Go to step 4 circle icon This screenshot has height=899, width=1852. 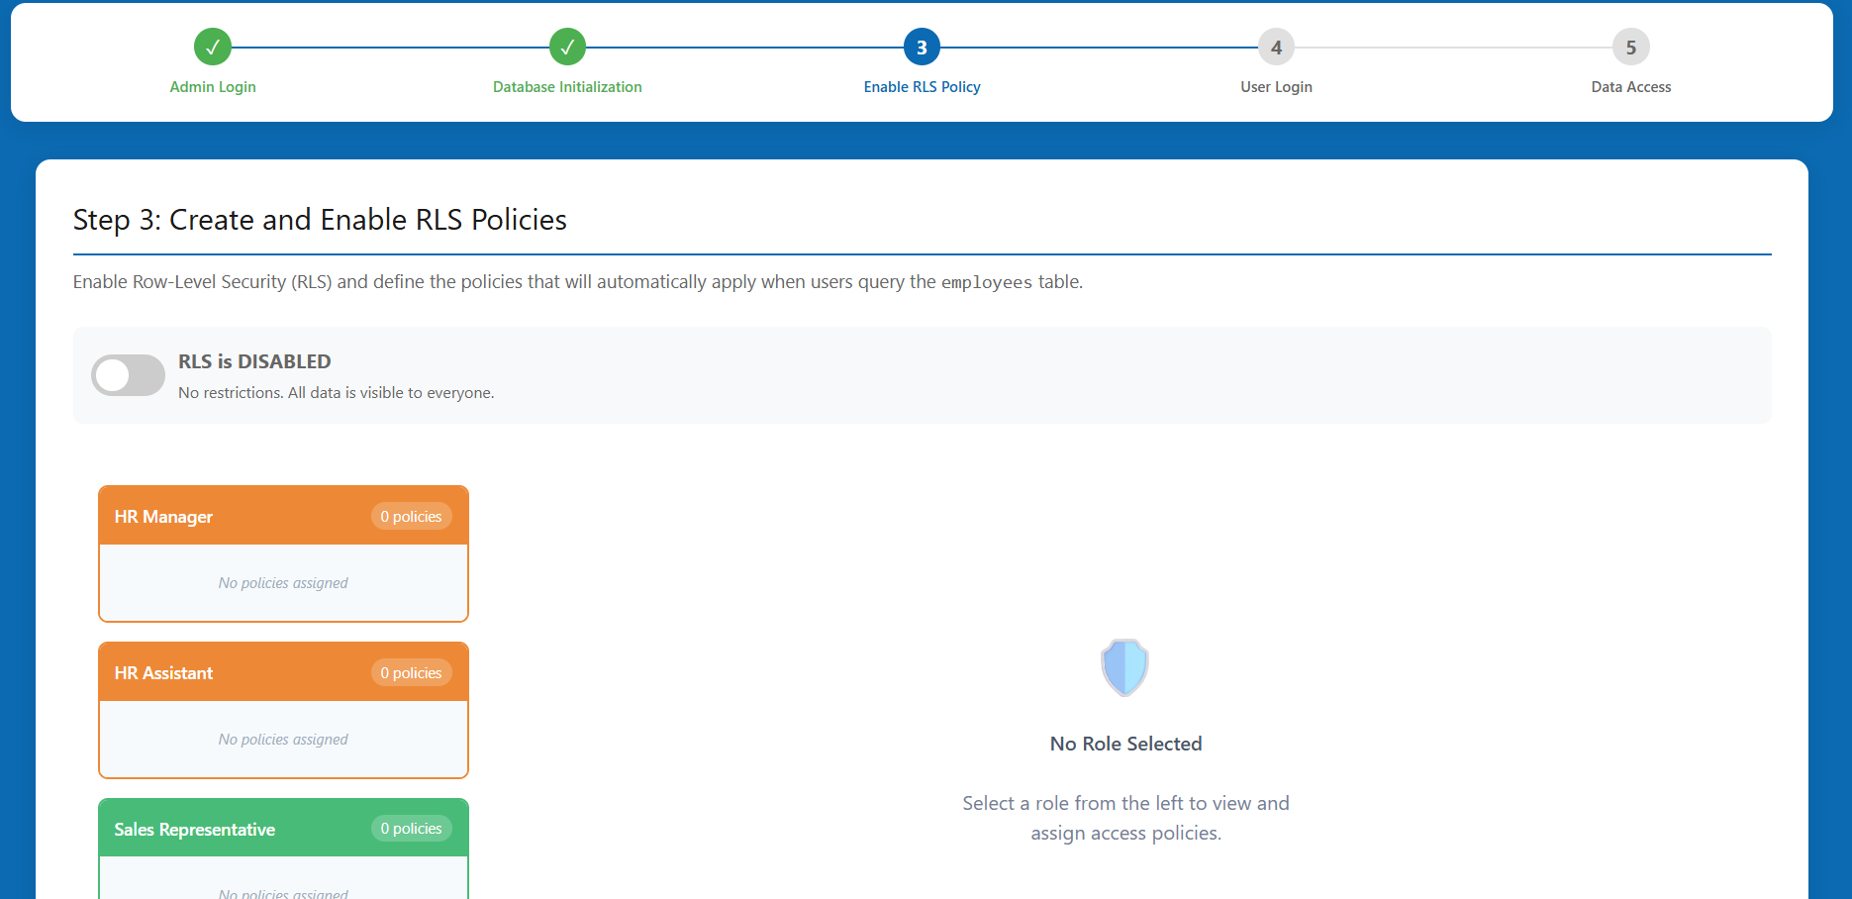coord(1276,47)
